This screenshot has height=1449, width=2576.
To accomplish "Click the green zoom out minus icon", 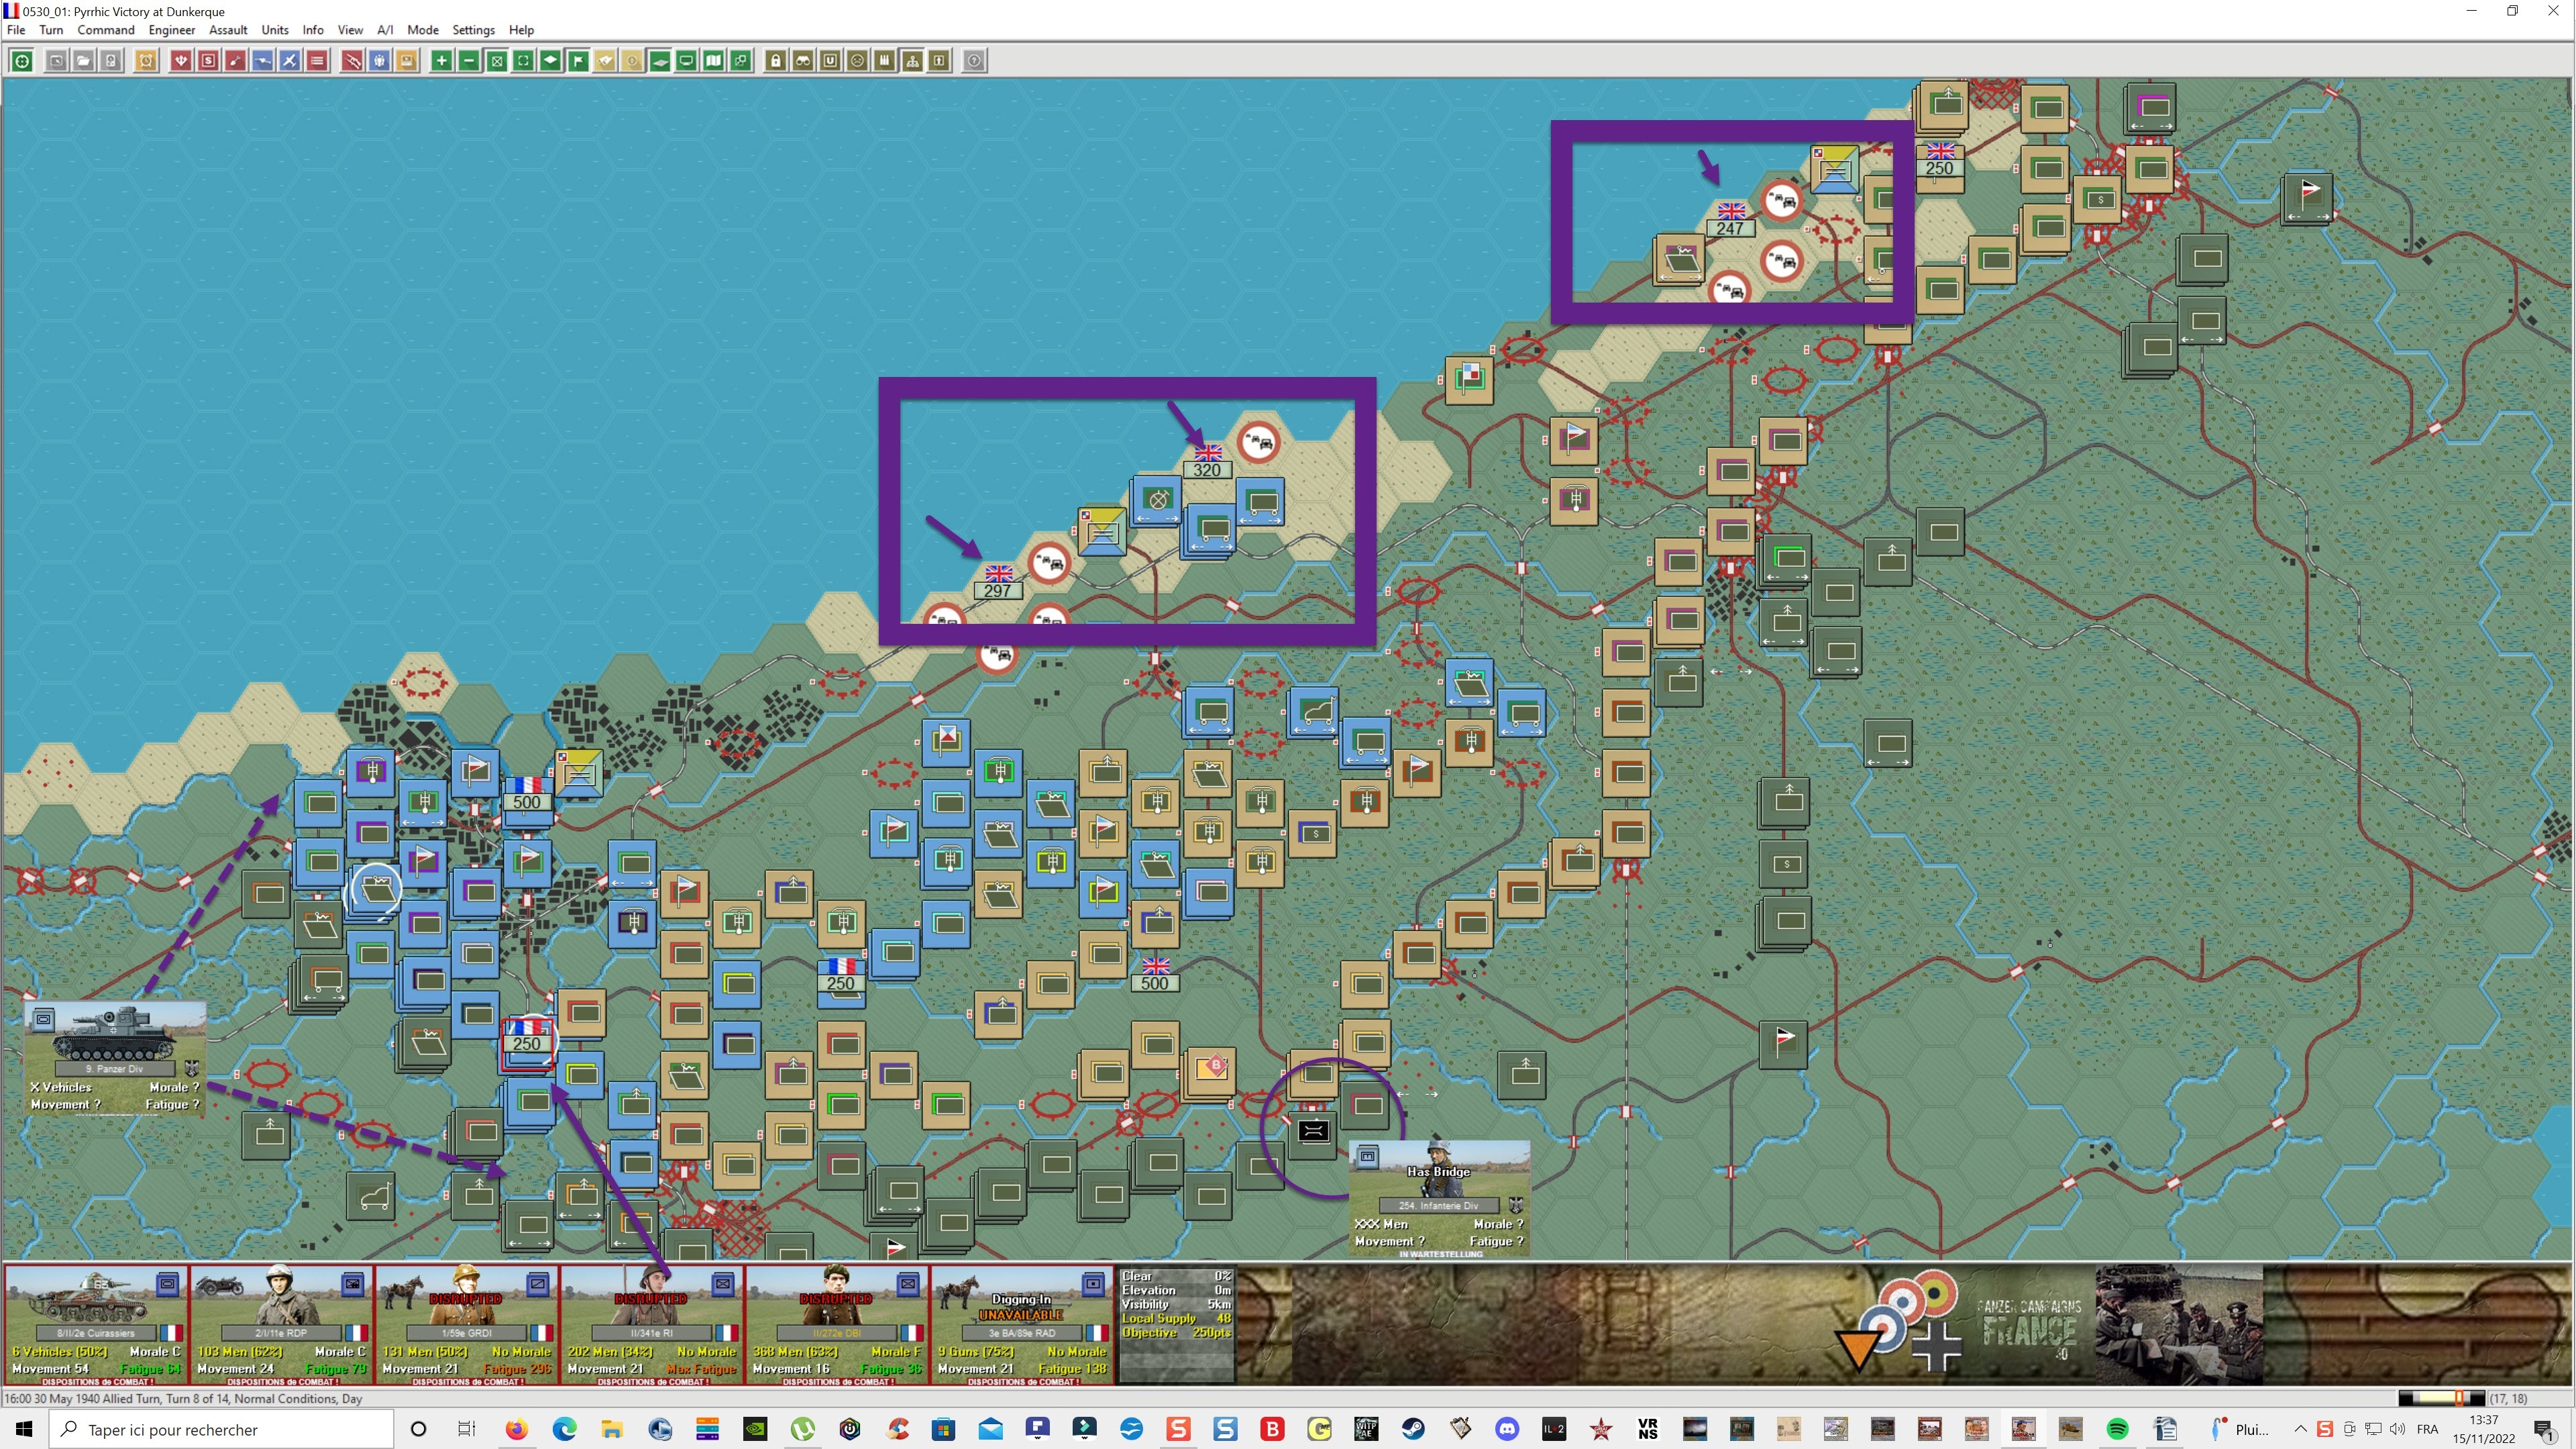I will [469, 61].
